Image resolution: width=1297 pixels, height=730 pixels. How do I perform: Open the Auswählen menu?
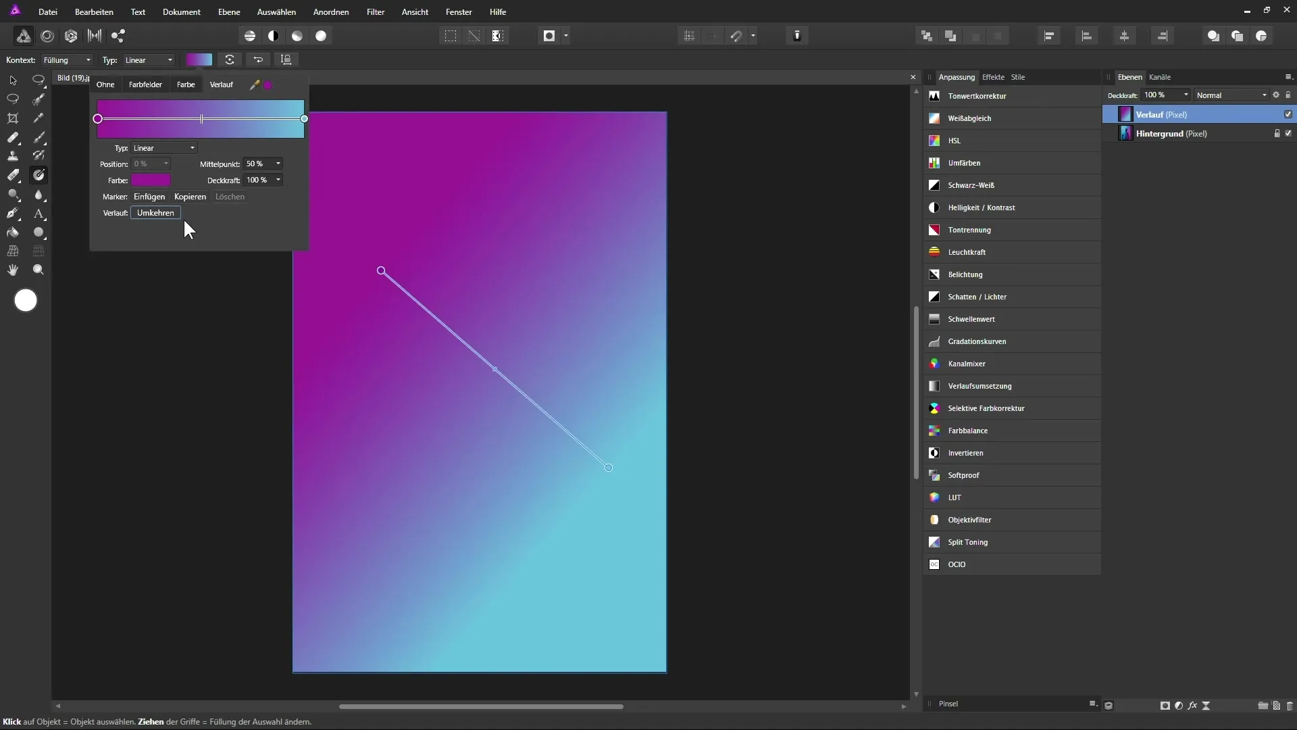pos(276,12)
